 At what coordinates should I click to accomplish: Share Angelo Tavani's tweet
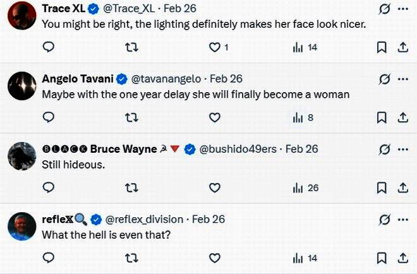pyautogui.click(x=402, y=117)
